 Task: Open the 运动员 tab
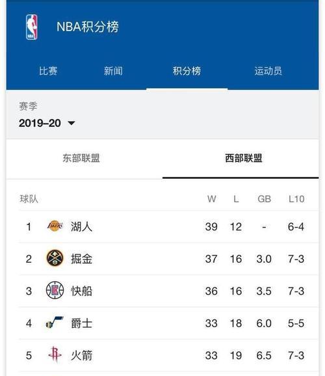pyautogui.click(x=268, y=71)
